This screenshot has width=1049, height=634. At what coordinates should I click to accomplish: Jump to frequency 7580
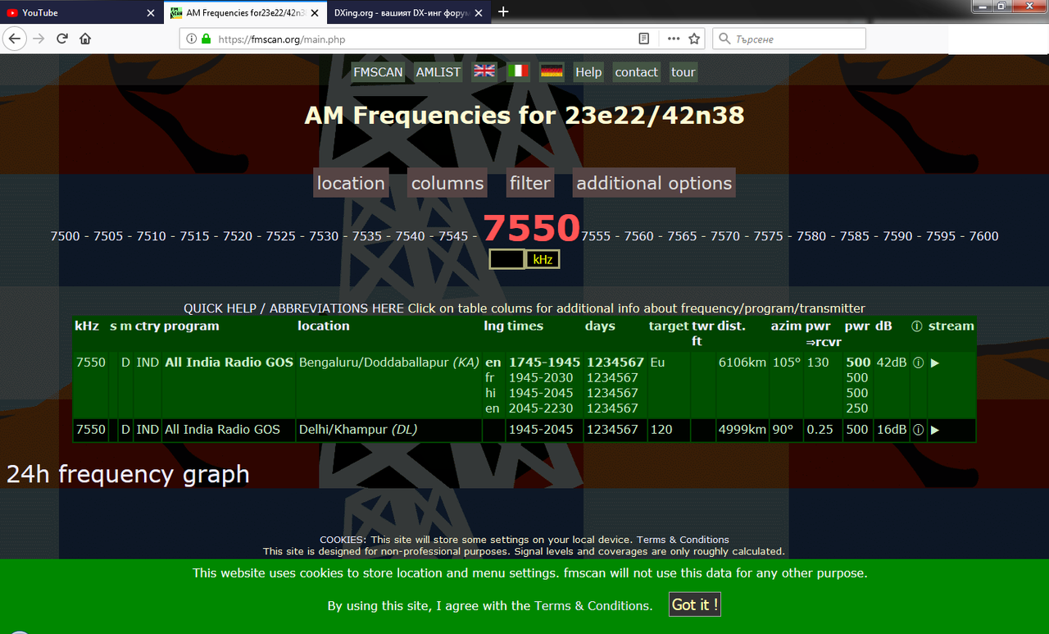[811, 236]
